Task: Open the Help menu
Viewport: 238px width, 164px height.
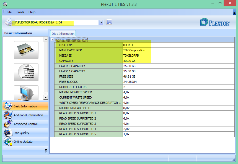Action: (x=32, y=12)
